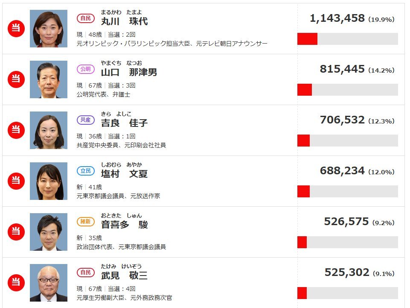Image resolution: width=410 pixels, height=308 pixels.
Task: Open candidate name link 吉良佳子
Action: tap(124, 123)
